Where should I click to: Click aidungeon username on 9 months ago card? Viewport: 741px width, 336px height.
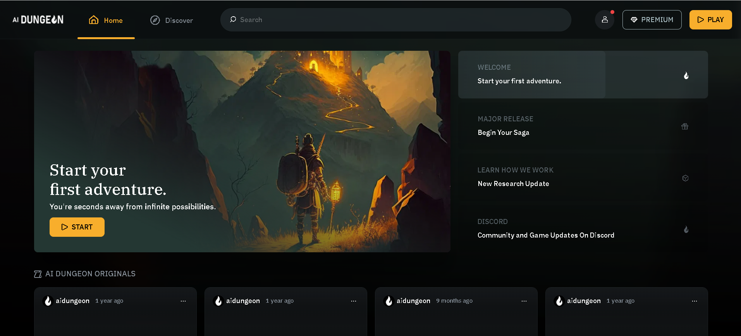(413, 301)
